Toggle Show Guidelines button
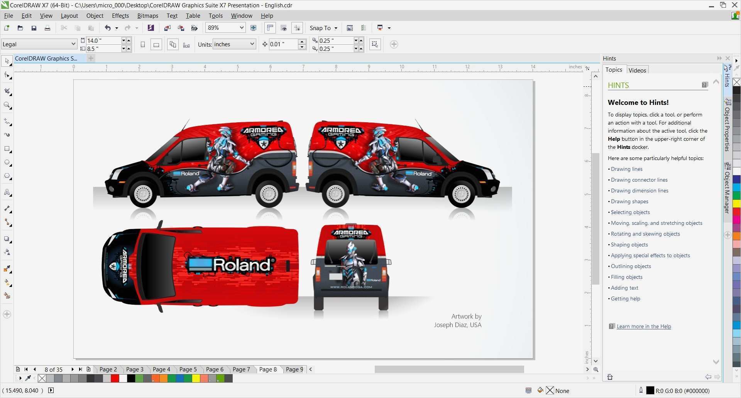Viewport: 741px width, 398px height. click(297, 28)
